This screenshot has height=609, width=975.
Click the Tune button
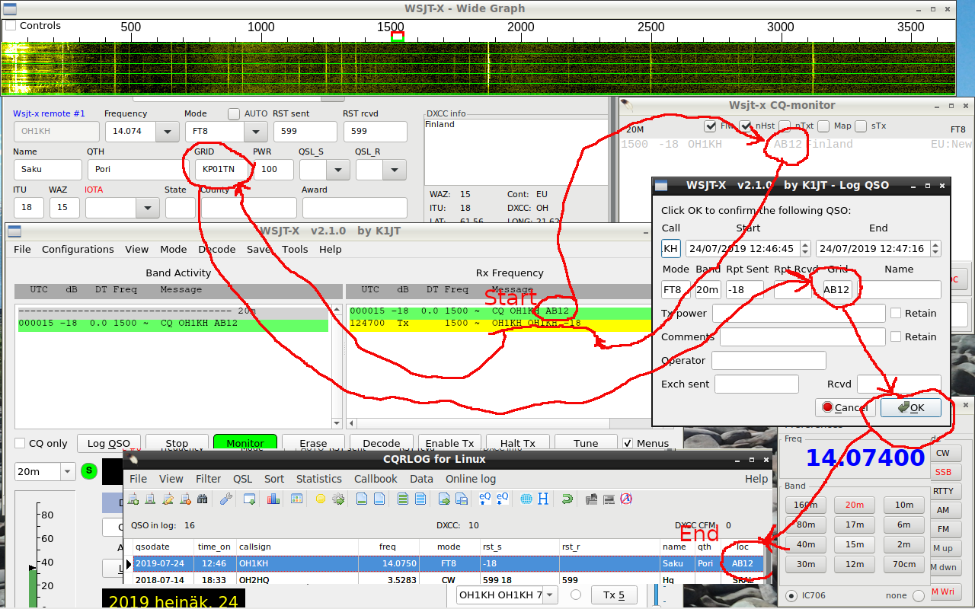(586, 443)
